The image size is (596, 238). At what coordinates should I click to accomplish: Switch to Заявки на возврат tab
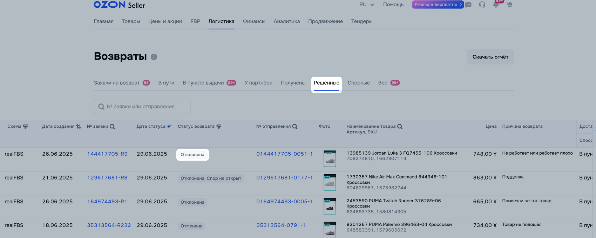[122, 83]
